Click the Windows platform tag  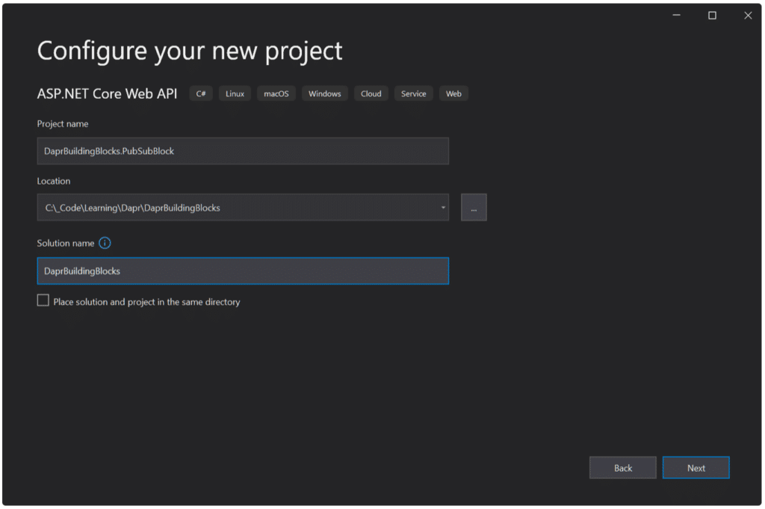point(324,93)
